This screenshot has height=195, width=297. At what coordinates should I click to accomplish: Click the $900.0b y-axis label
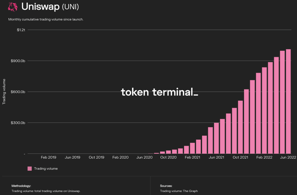[x=19, y=61]
